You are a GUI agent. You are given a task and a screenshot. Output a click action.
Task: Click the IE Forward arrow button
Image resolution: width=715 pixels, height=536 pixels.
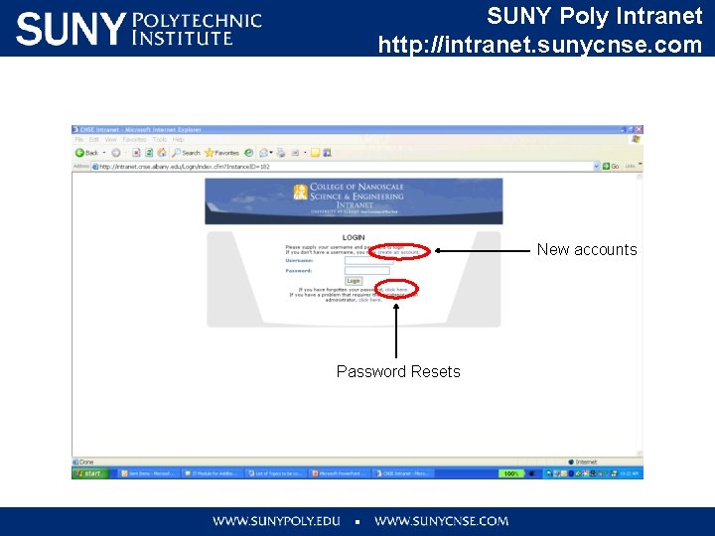(116, 153)
